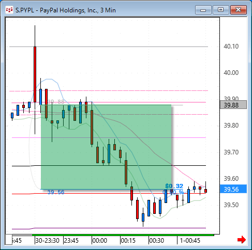Click the small square box at bottom-left corner

click(x=9, y=239)
